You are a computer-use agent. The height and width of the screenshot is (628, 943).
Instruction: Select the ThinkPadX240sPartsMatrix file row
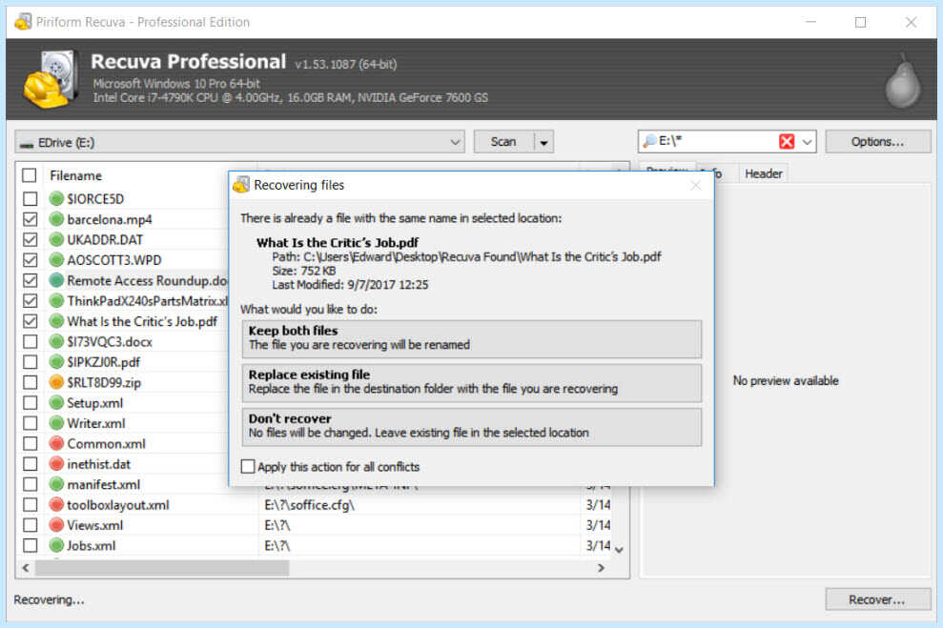click(x=148, y=301)
